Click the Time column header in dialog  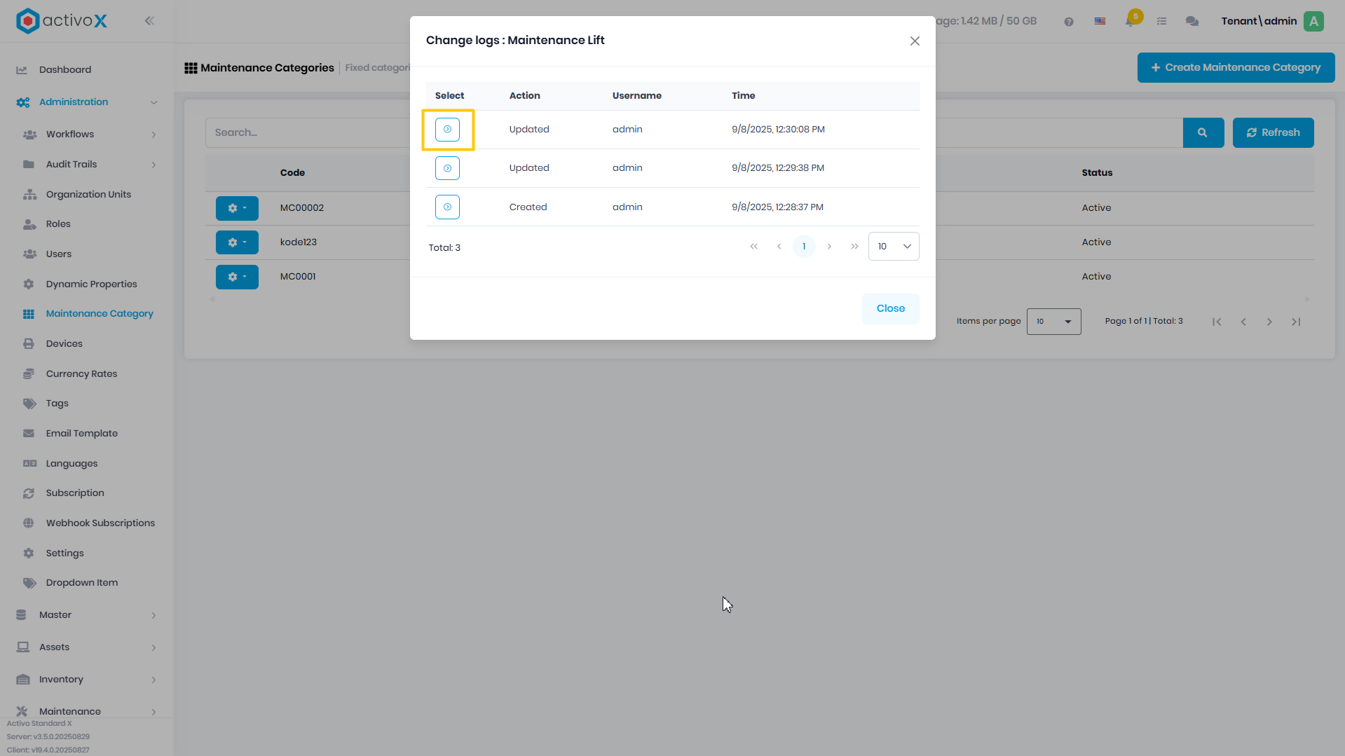[743, 96]
